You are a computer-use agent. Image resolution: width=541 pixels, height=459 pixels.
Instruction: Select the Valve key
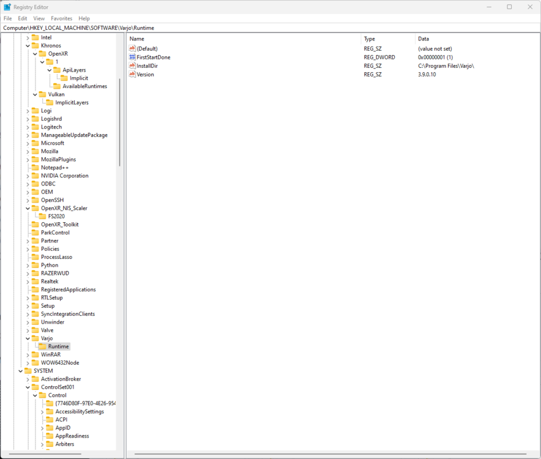point(47,330)
